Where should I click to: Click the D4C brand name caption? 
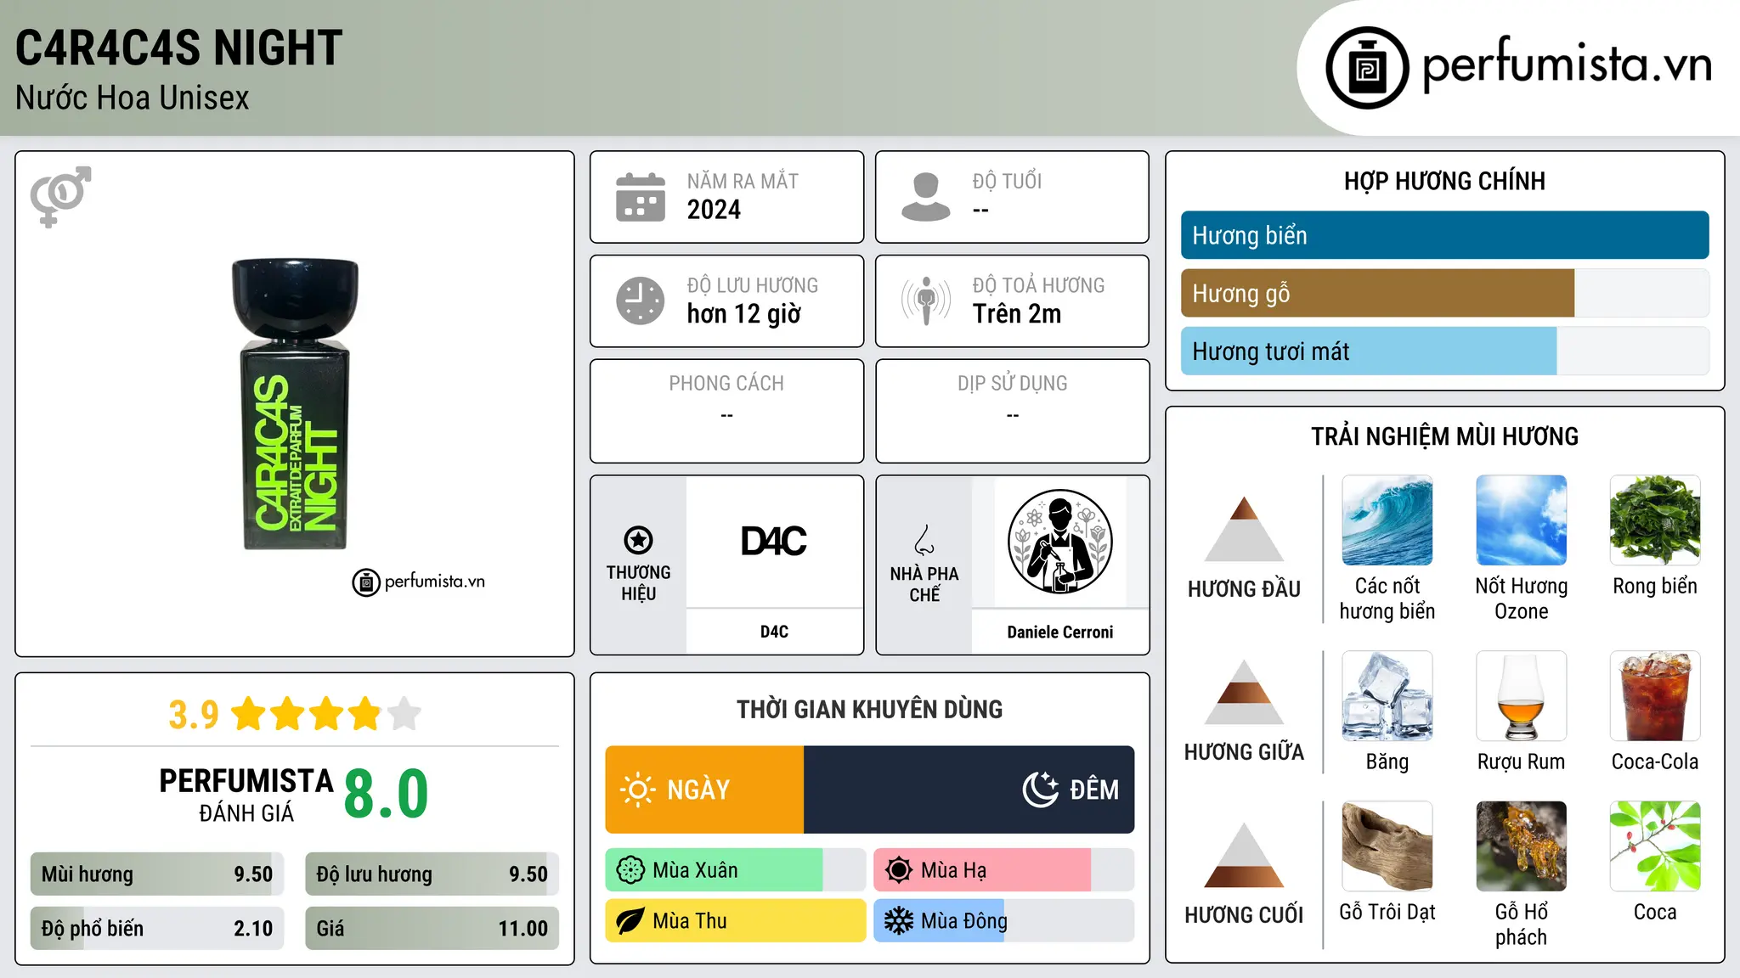point(774,632)
